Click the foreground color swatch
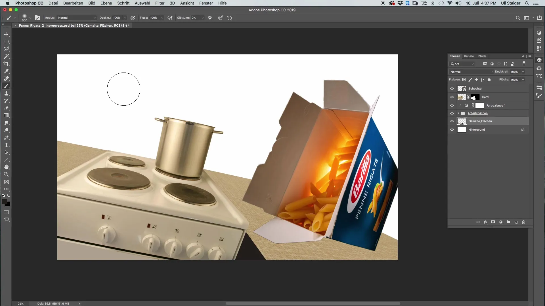This screenshot has height=306, width=545. [4, 201]
